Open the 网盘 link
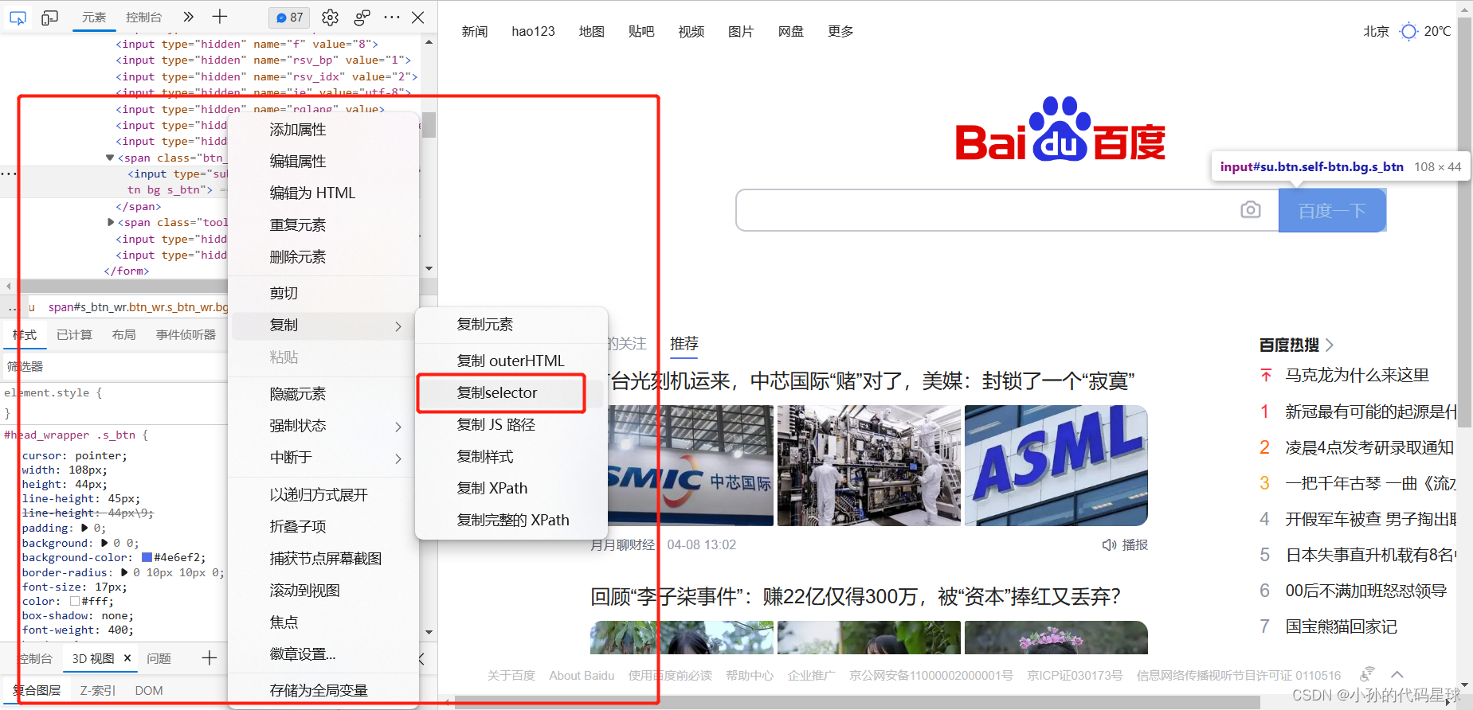The image size is (1473, 710). pyautogui.click(x=791, y=31)
